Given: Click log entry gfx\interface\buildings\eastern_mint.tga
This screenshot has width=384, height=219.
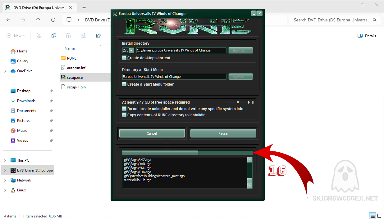Looking at the screenshot, I should 154,176.
